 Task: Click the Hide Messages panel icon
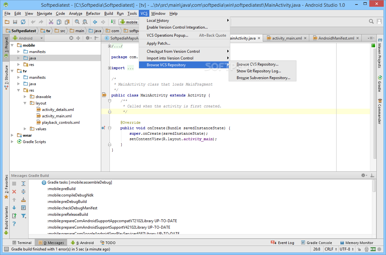tap(372, 175)
